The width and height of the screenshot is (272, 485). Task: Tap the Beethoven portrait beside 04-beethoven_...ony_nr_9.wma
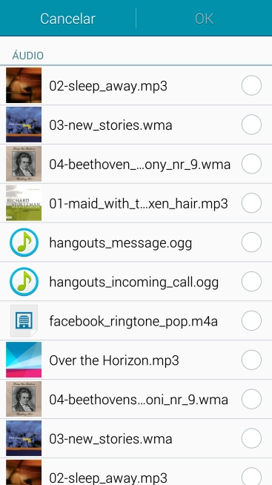pos(24,164)
